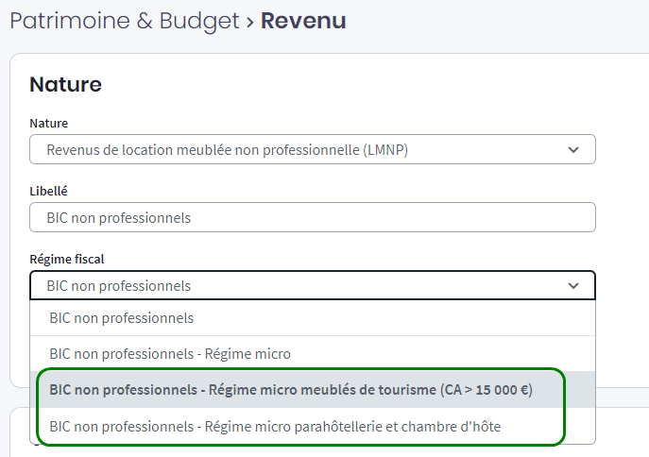Viewport: 649px width, 457px height.
Task: Click selected value text in Régime fiscal
Action: (x=118, y=285)
